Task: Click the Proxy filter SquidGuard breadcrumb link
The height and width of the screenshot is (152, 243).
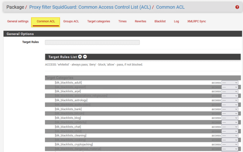Action: [x=90, y=7]
